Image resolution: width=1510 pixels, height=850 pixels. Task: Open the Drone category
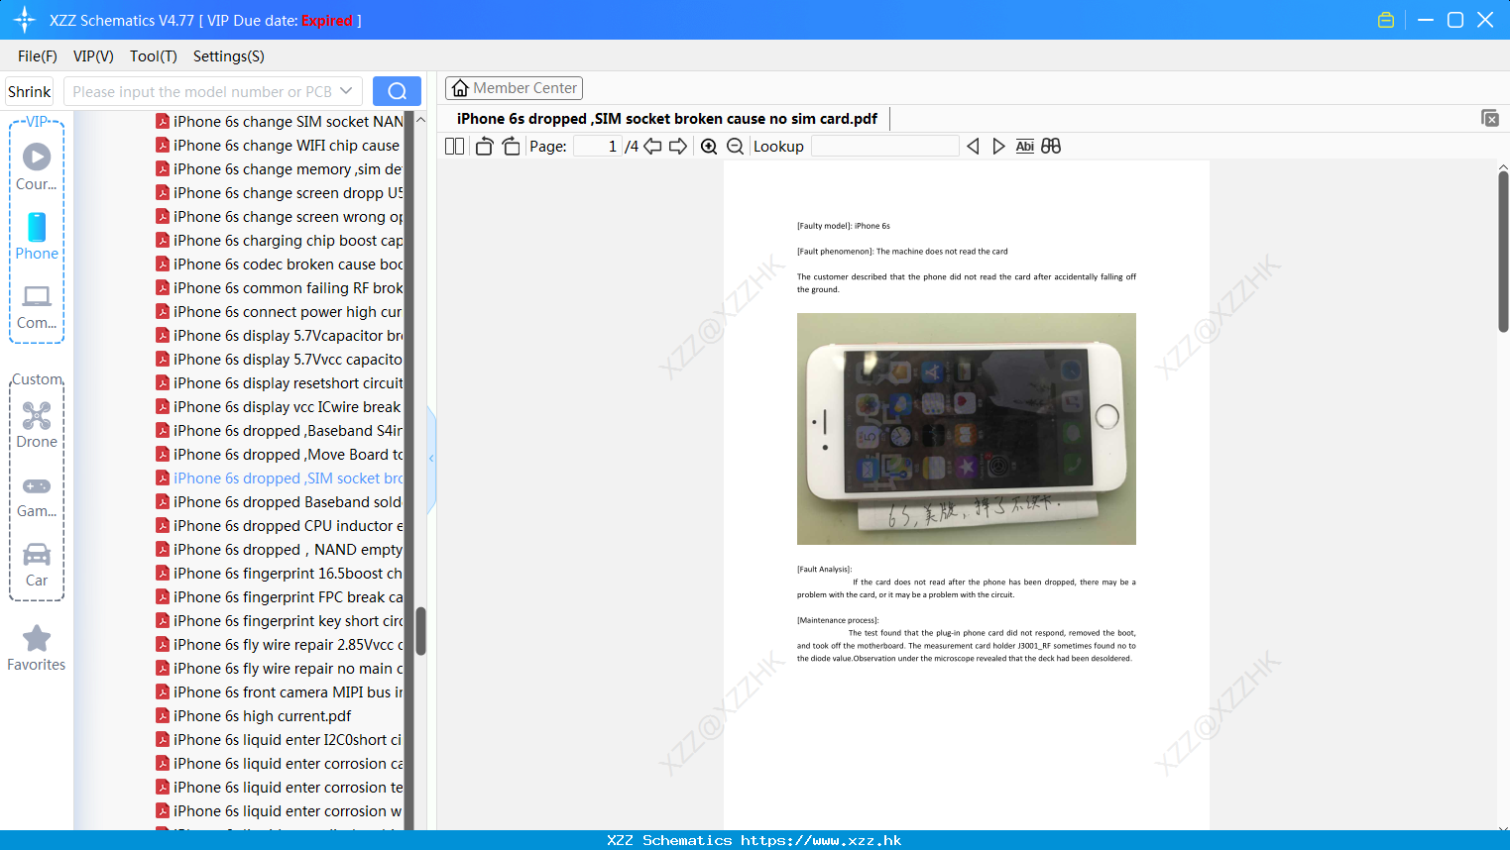37,425
